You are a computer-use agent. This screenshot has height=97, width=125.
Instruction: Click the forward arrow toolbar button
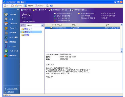tap(12, 6)
